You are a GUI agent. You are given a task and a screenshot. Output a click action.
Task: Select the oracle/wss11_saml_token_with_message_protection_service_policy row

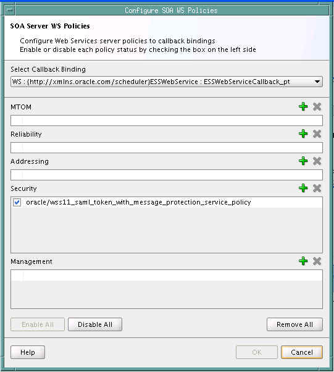pyautogui.click(x=167, y=202)
